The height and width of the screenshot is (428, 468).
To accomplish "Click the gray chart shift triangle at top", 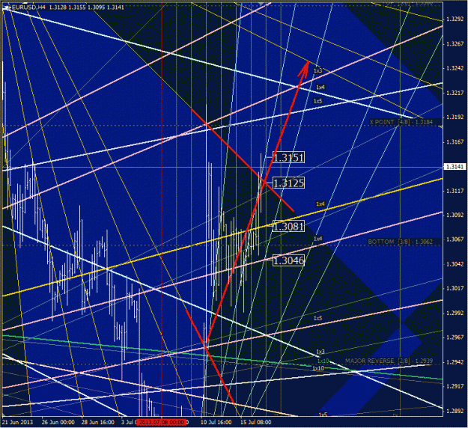I will [x=262, y=4].
